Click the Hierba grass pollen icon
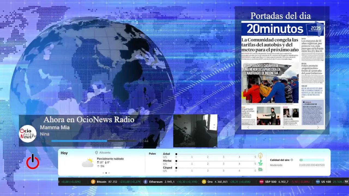349x196 pixels. [x=260, y=163]
